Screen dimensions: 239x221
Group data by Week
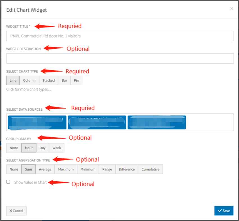click(x=56, y=148)
